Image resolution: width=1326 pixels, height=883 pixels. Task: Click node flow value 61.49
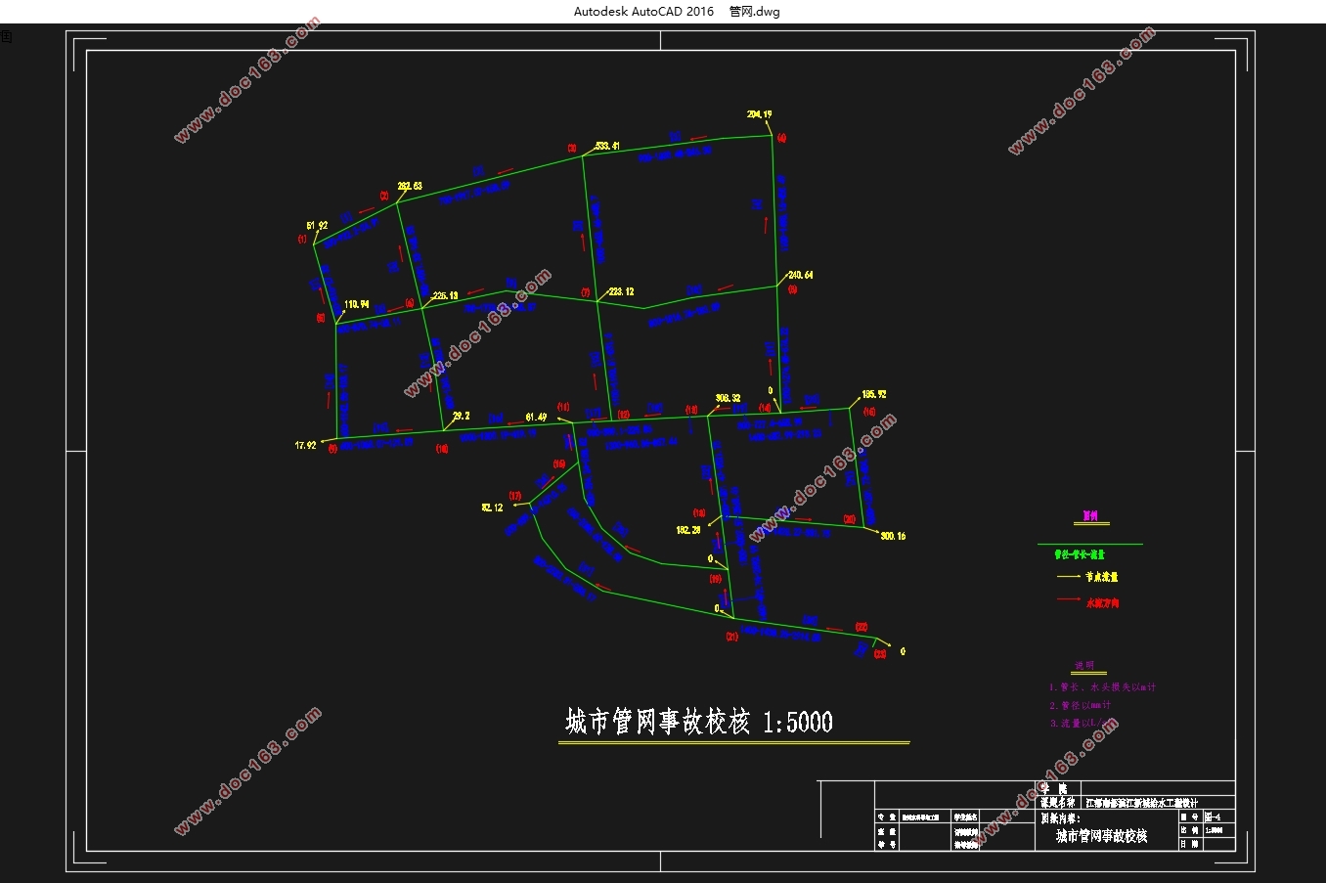click(x=536, y=418)
